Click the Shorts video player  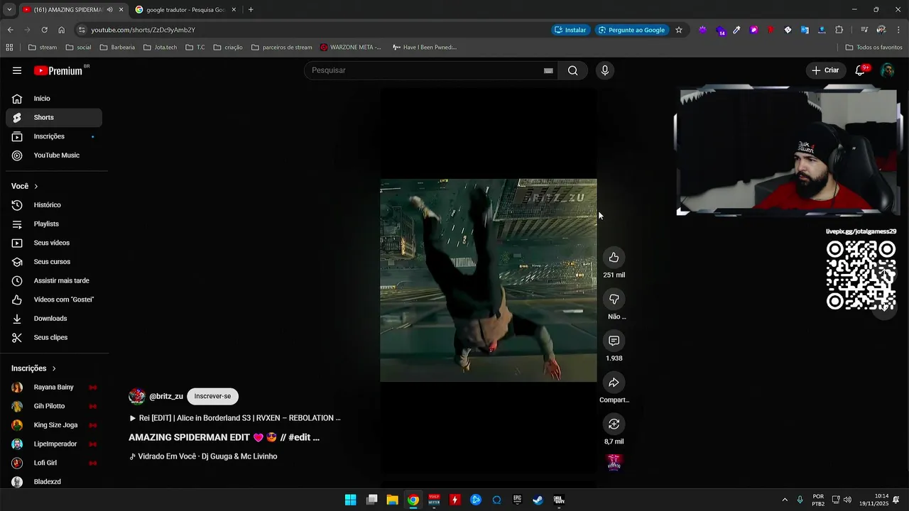[489, 280]
